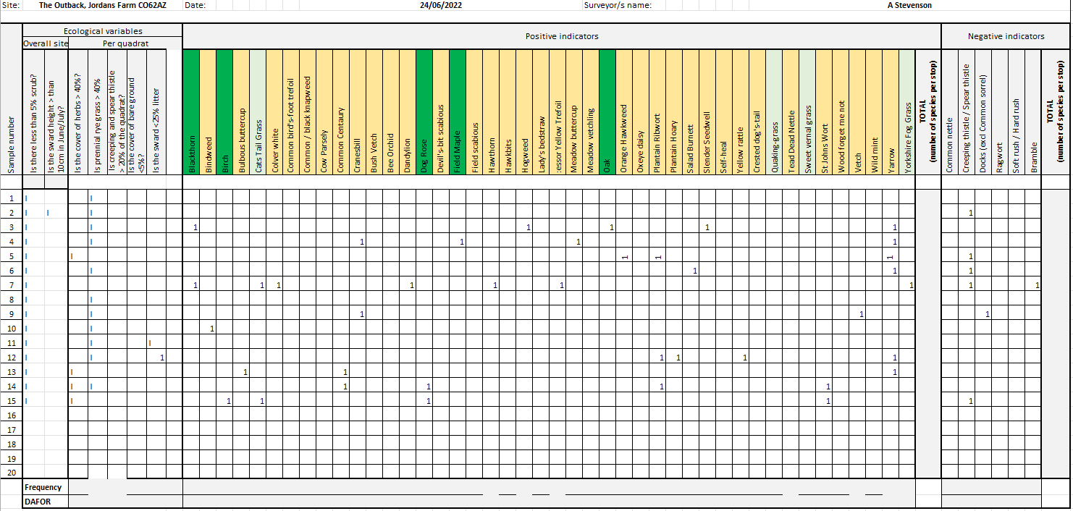The image size is (1073, 511).
Task: Click the 1 under Birch in row 15
Action: coord(229,401)
